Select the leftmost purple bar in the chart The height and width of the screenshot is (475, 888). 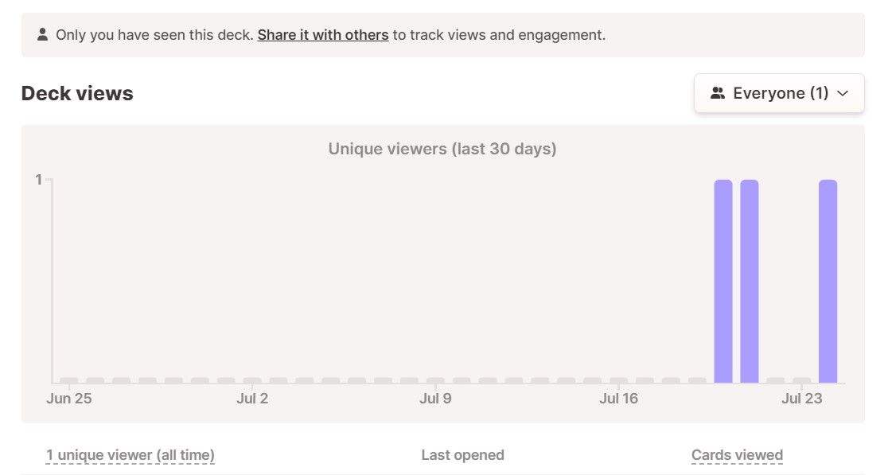point(721,278)
